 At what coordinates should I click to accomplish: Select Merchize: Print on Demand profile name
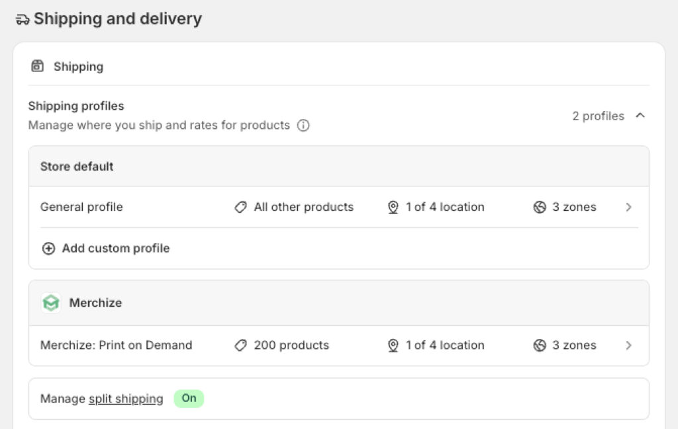(x=116, y=345)
